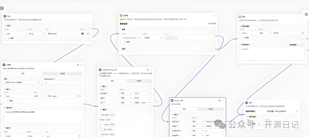Image resolution: width=309 pixels, height=137 pixels.
Task: Click the 大模型 node icon
Action: pyautogui.click(x=4, y=65)
